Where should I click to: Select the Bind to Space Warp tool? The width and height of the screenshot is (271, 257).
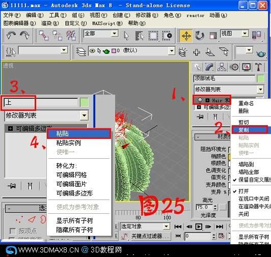coord(71,36)
